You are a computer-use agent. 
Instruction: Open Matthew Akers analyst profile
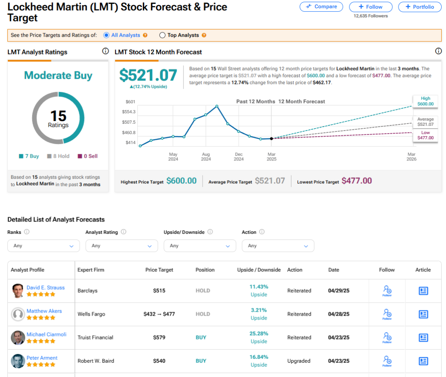[x=44, y=311]
